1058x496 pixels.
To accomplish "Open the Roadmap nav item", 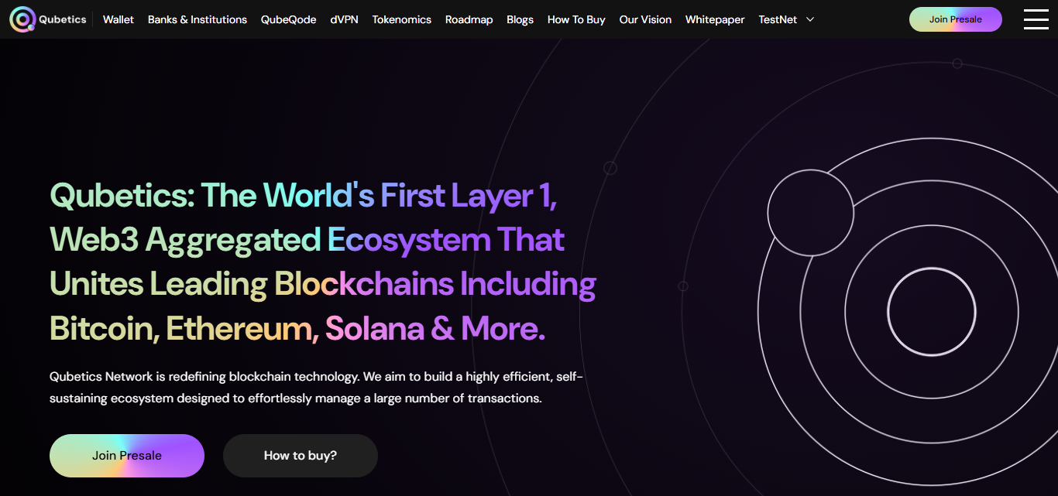I will 469,19.
